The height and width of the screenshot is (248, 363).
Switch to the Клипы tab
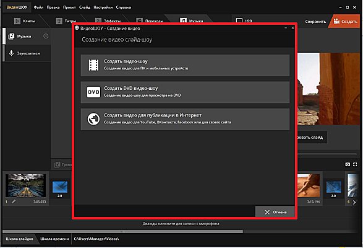[x=25, y=21]
